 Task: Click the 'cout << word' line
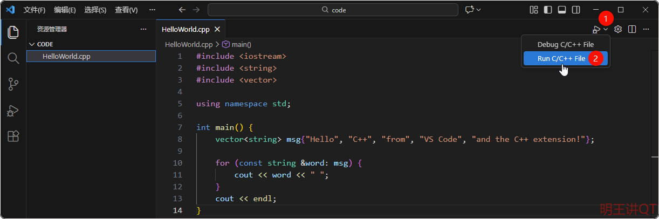click(282, 175)
